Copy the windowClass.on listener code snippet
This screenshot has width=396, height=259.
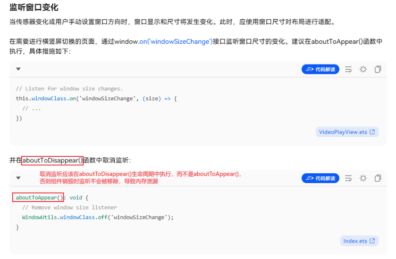coord(378,69)
